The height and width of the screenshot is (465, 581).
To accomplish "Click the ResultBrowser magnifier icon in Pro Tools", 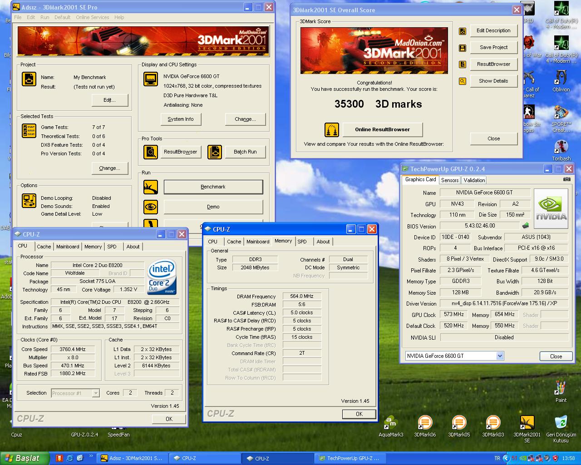I will (151, 152).
